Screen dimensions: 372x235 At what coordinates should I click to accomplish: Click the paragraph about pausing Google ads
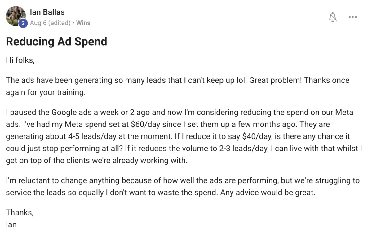click(184, 136)
